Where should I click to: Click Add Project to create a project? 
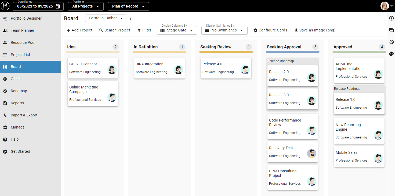click(x=79, y=30)
